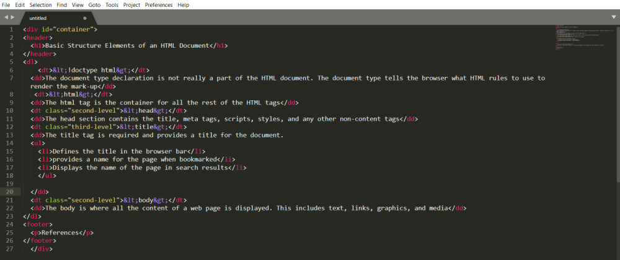This screenshot has height=260, width=620.
Task: Click 'Basic Structure Elements of an HTML Document' text
Action: (127, 45)
